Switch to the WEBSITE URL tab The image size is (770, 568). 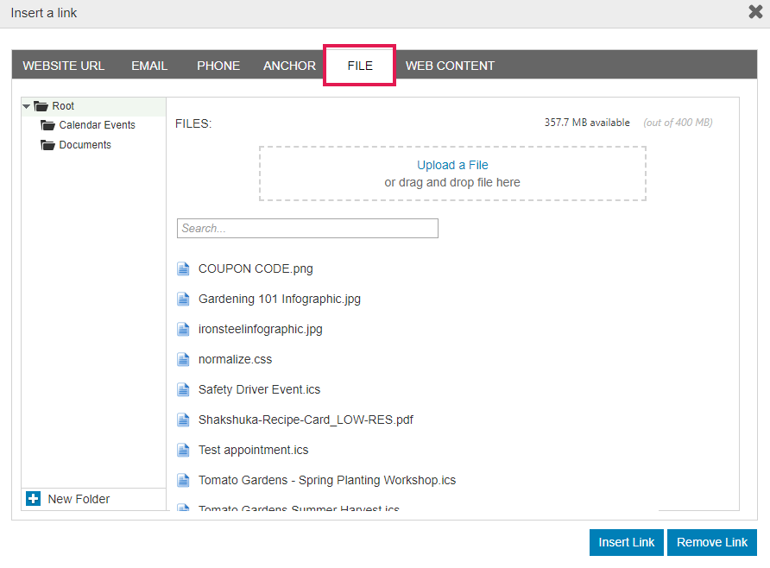(63, 66)
